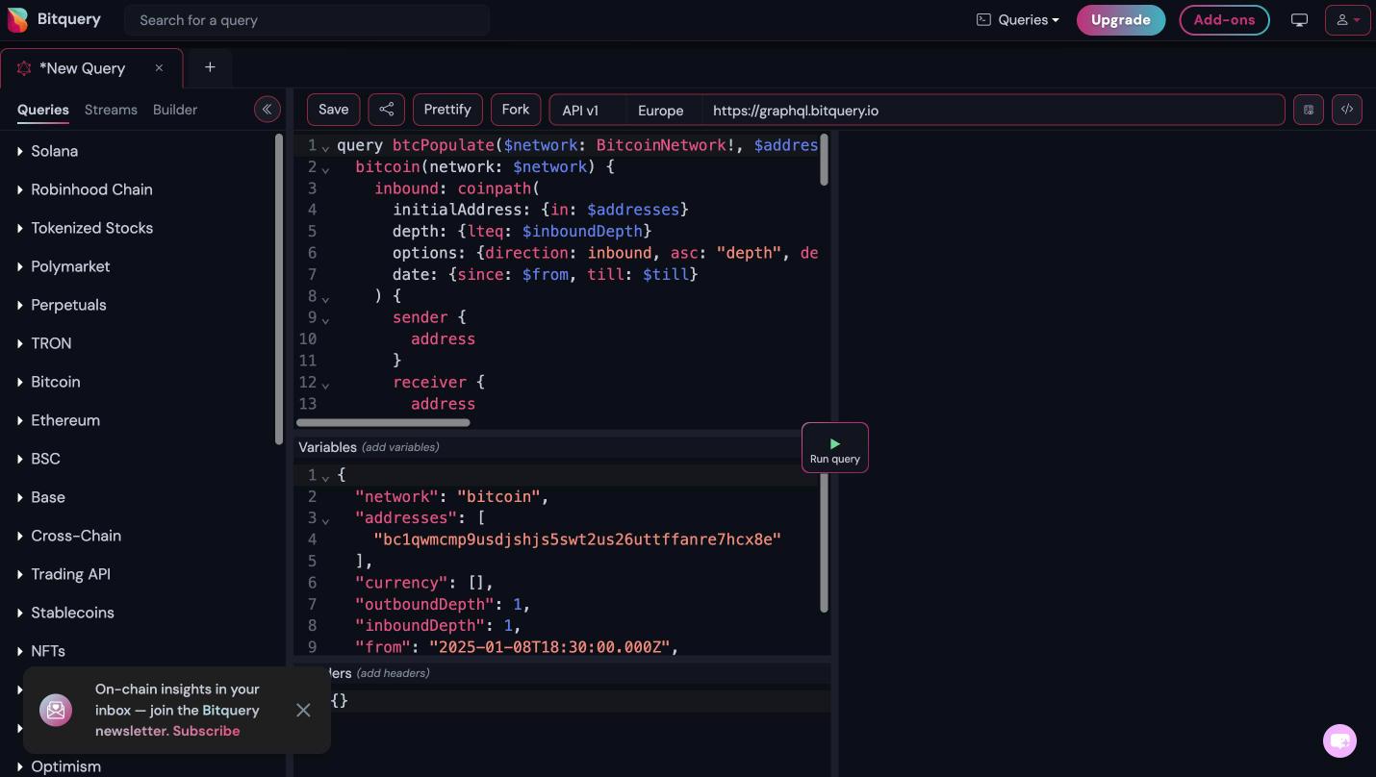The image size is (1376, 777).
Task: Choose the Europe region selector
Action: pos(664,110)
